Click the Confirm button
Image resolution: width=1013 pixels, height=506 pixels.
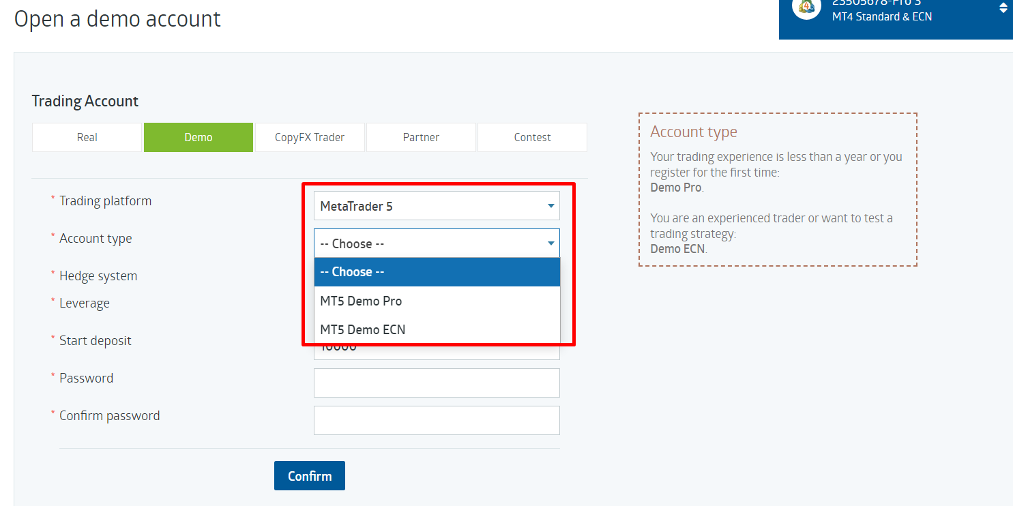(x=310, y=476)
